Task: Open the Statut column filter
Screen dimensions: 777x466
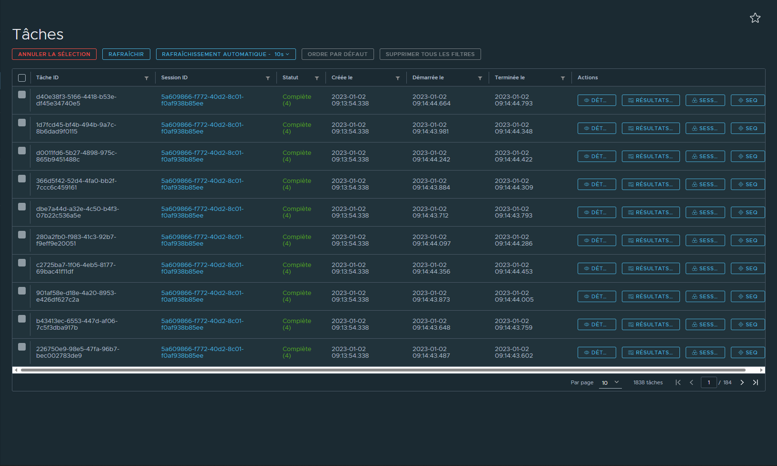Action: tap(317, 78)
